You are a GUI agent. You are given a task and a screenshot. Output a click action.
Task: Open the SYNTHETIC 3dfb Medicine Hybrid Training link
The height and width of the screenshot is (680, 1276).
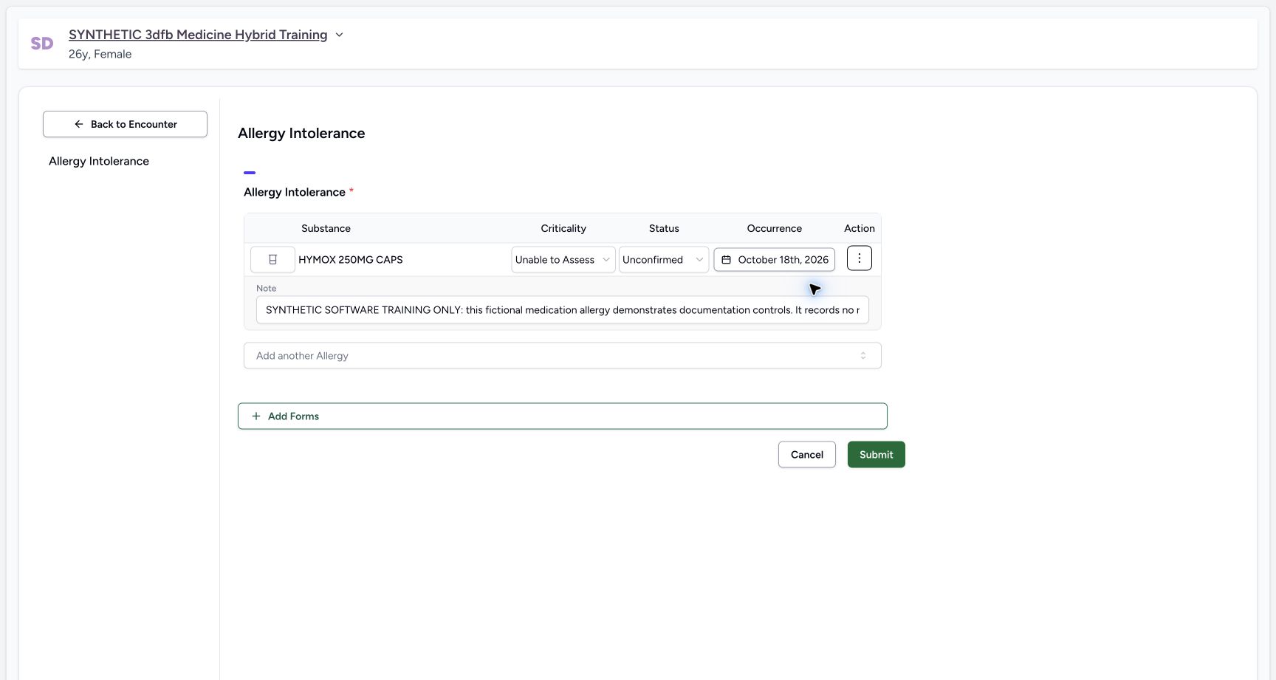[x=198, y=35]
